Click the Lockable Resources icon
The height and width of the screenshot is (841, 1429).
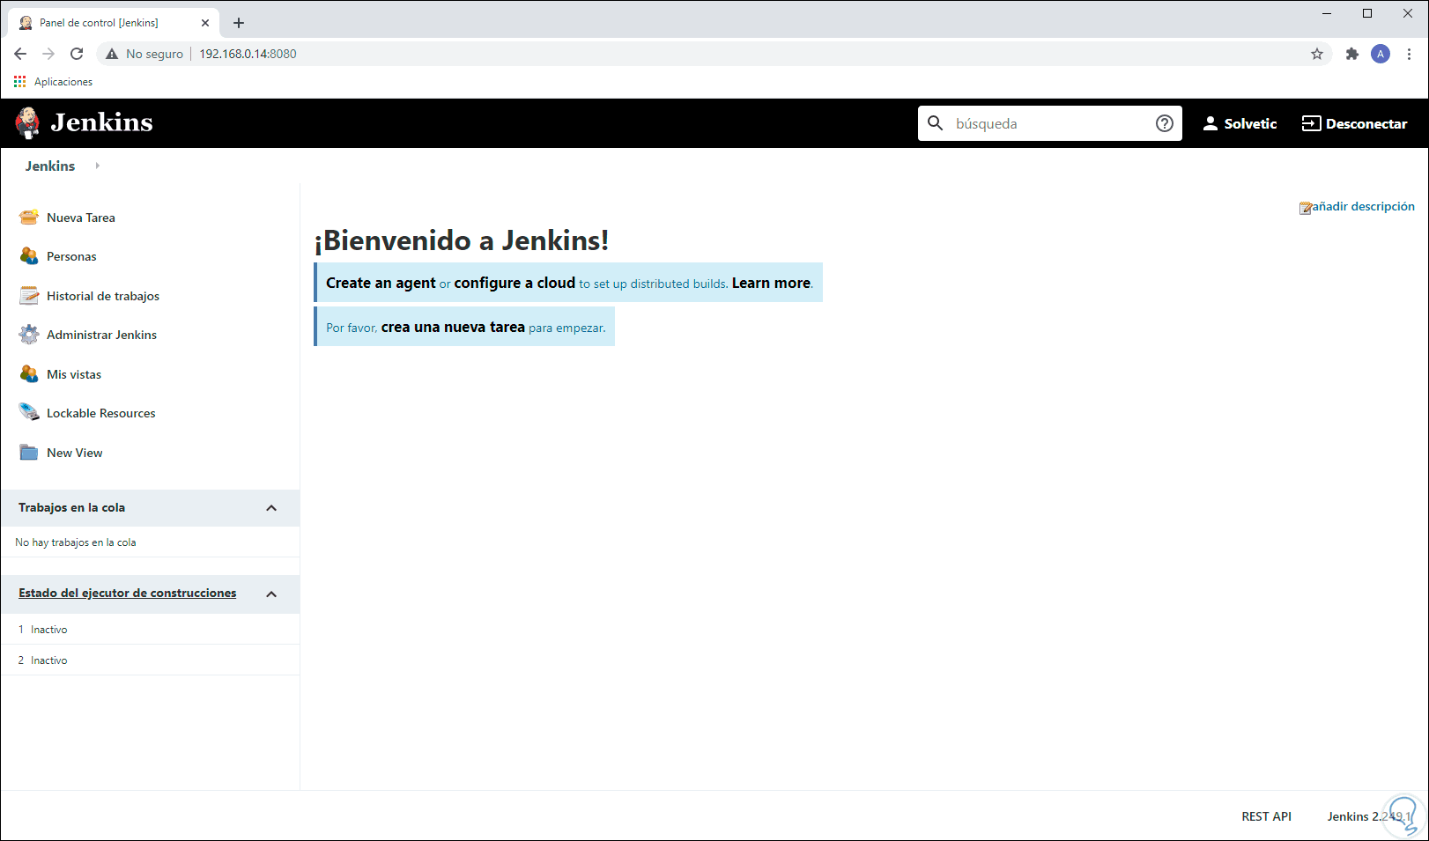pyautogui.click(x=29, y=413)
